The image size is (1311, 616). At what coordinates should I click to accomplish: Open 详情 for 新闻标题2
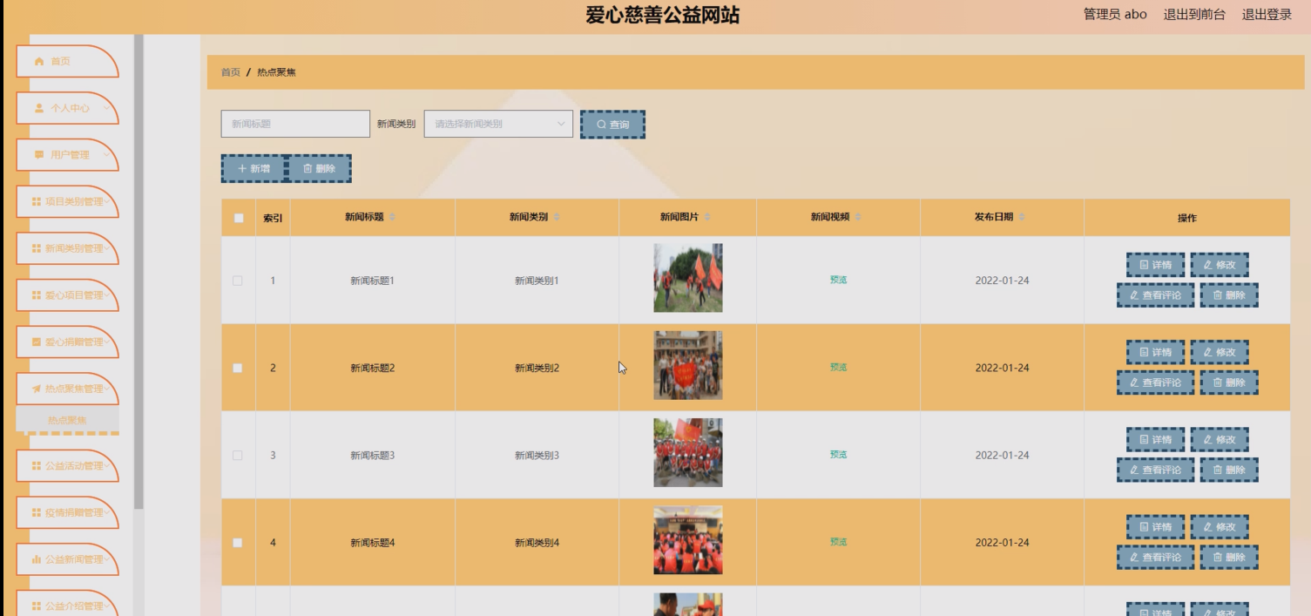click(1155, 352)
